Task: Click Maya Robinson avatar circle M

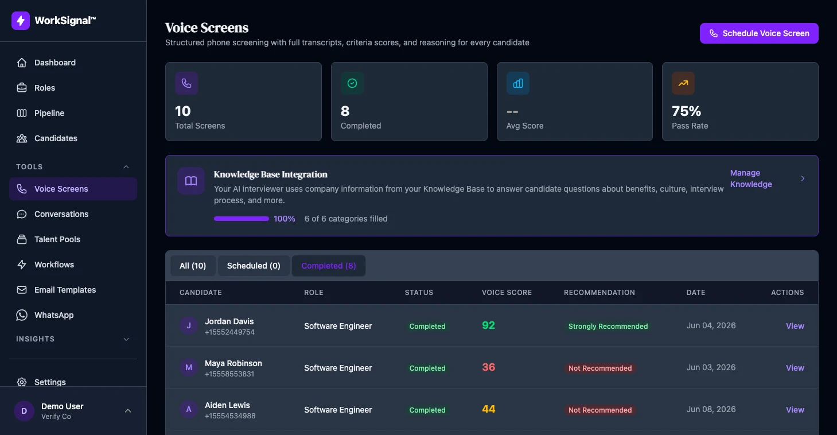Action: 189,368
